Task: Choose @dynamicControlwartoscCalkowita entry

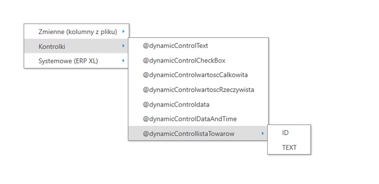Action: [x=198, y=75]
